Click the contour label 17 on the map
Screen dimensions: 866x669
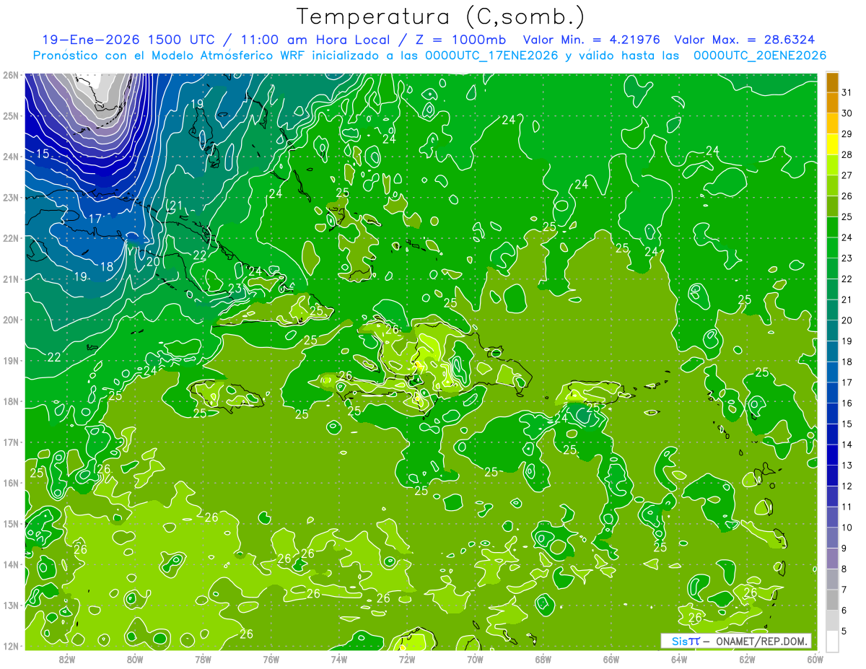click(x=95, y=218)
